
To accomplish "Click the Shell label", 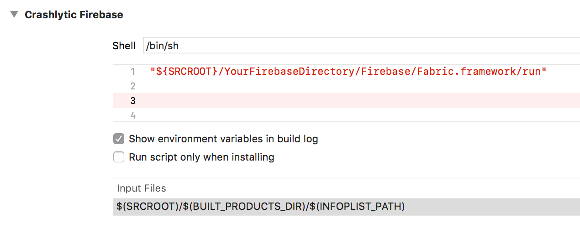I will (124, 46).
